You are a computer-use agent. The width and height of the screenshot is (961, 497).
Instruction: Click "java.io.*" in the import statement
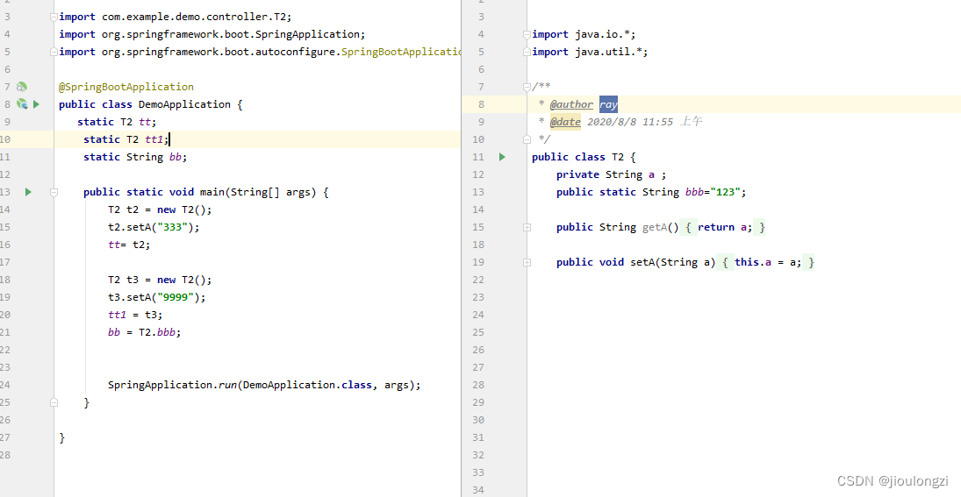(602, 35)
